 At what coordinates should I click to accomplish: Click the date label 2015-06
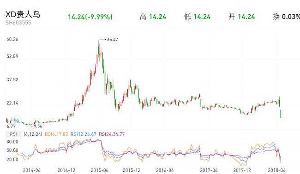pyautogui.click(x=100, y=170)
